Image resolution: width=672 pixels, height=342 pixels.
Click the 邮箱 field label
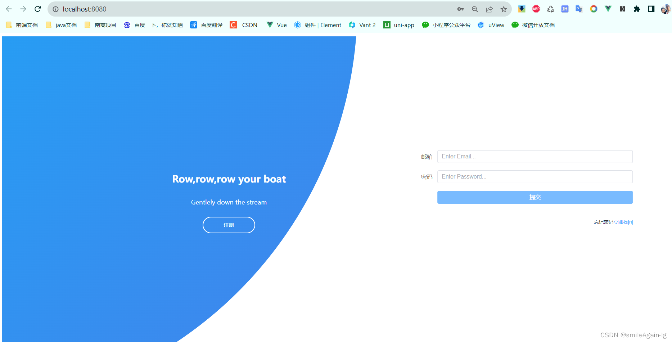pyautogui.click(x=427, y=157)
